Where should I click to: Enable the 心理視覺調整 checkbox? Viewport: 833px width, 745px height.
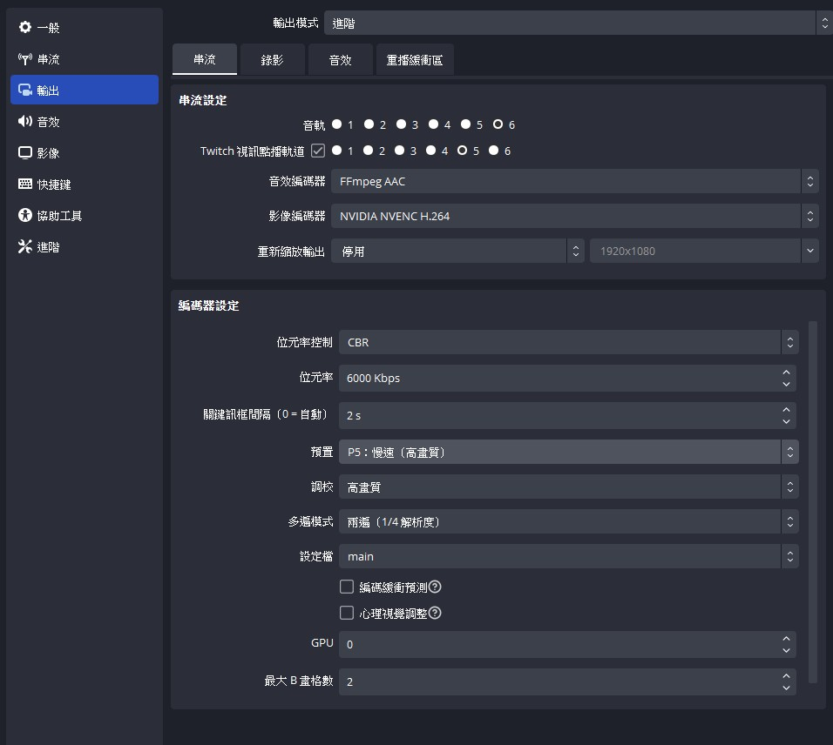point(347,614)
